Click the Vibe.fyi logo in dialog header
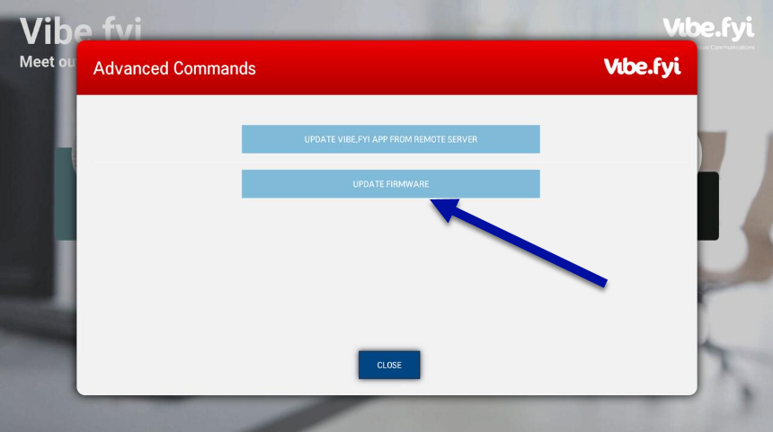The width and height of the screenshot is (773, 432). [x=642, y=67]
